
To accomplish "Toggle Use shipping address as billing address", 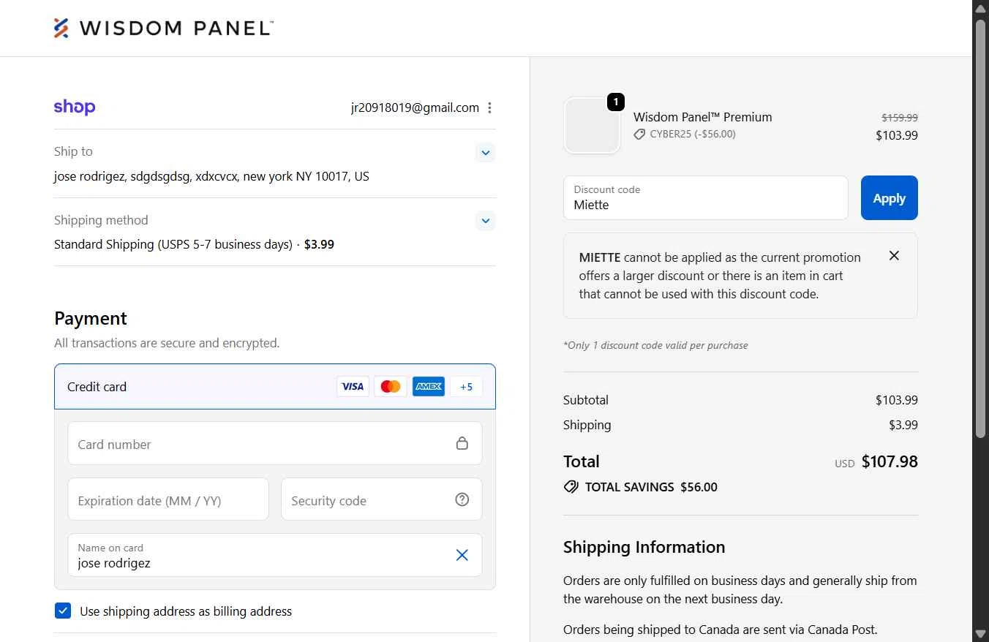I will [63, 611].
